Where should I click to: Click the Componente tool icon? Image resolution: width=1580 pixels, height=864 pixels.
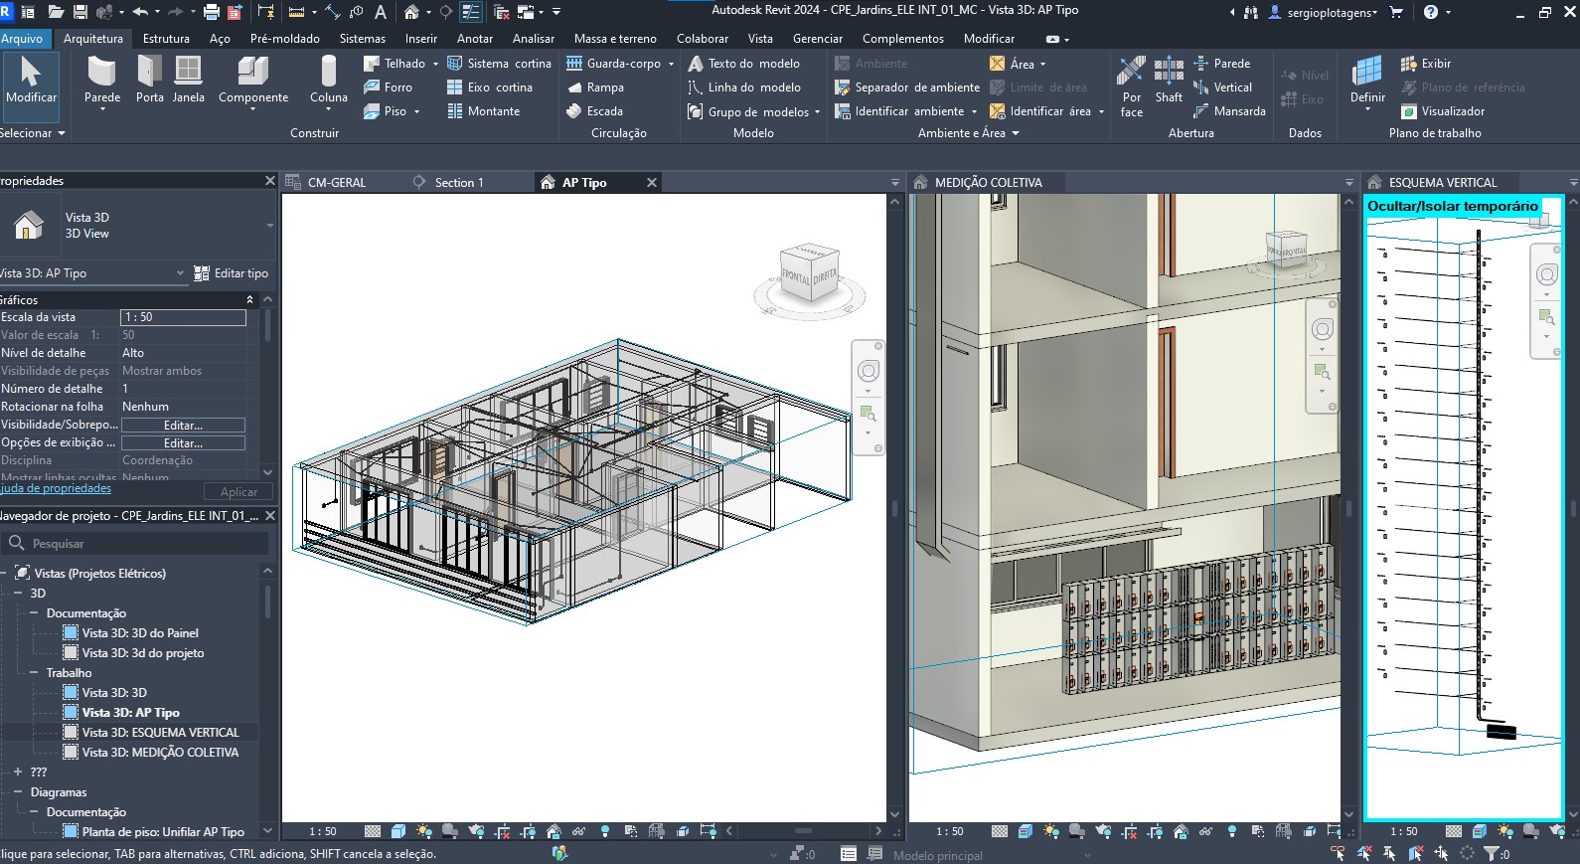[x=252, y=73]
